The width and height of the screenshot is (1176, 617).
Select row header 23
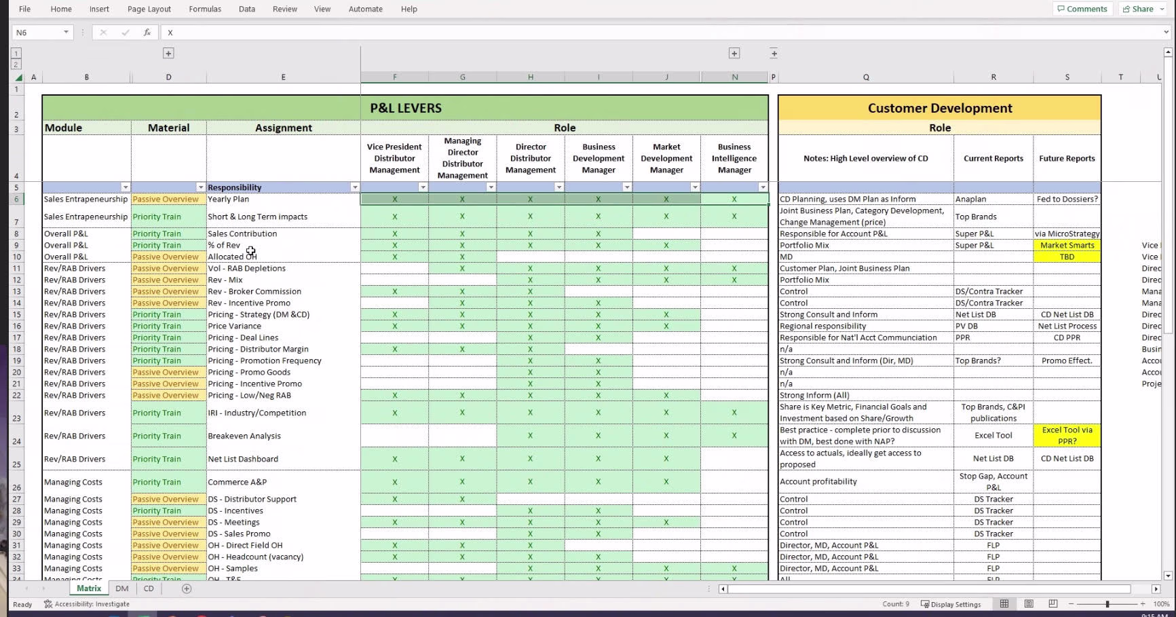[16, 413]
